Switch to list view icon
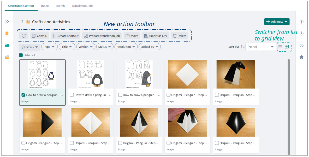 [x=280, y=47]
